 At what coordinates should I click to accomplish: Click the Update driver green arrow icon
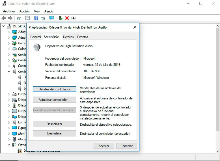(61, 18)
